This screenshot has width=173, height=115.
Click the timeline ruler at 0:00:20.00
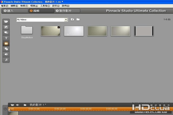[x=60, y=109]
